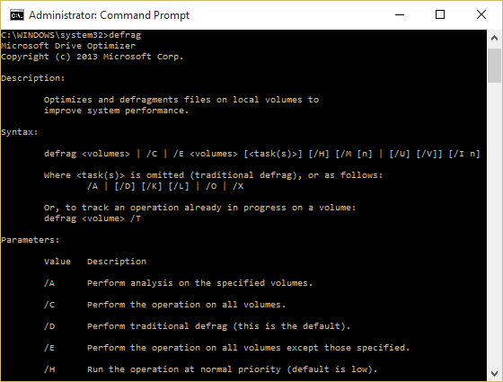The image size is (503, 382).
Task: Click the 'defrag <volume> /T' line
Action: tap(93, 218)
